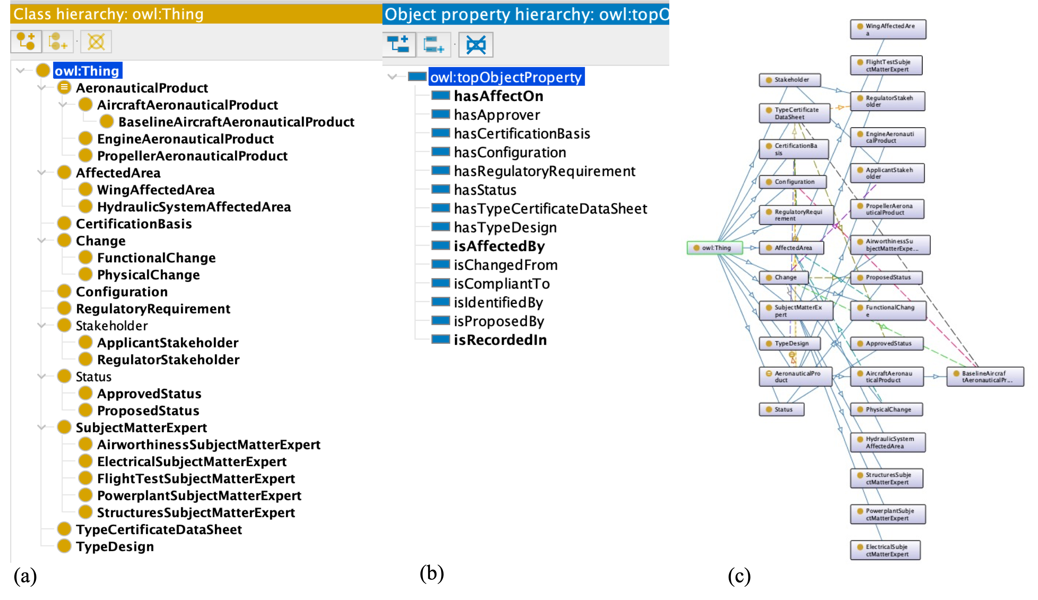The width and height of the screenshot is (1038, 600).
Task: Collapse the owl:Thing tree root
Action: click(x=20, y=71)
